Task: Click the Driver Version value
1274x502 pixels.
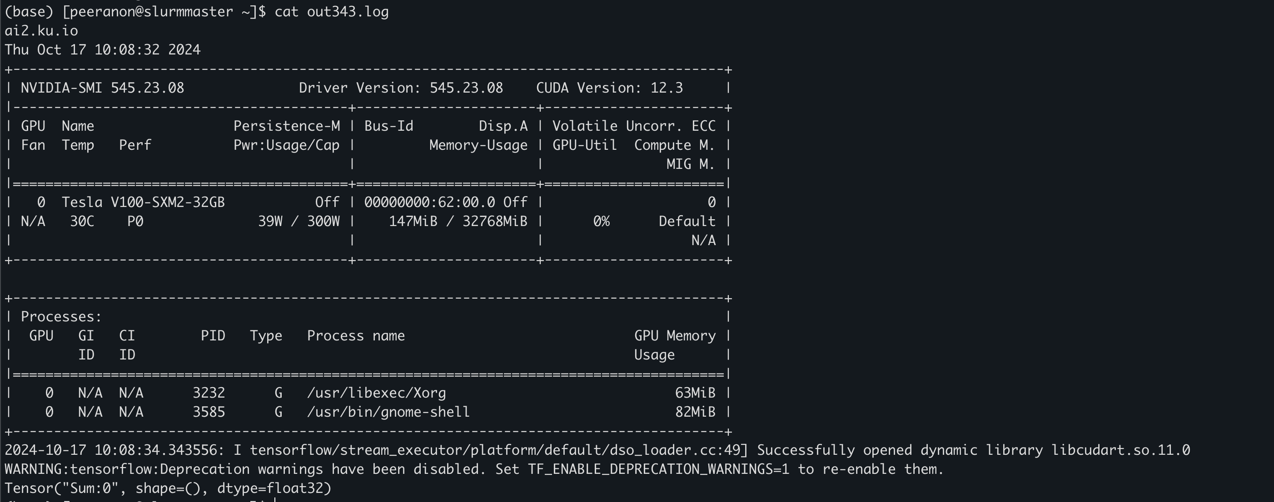Action: click(466, 88)
